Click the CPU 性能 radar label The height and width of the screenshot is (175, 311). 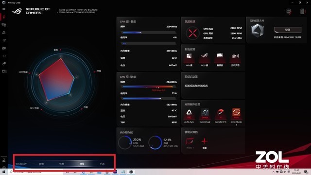tap(23, 72)
